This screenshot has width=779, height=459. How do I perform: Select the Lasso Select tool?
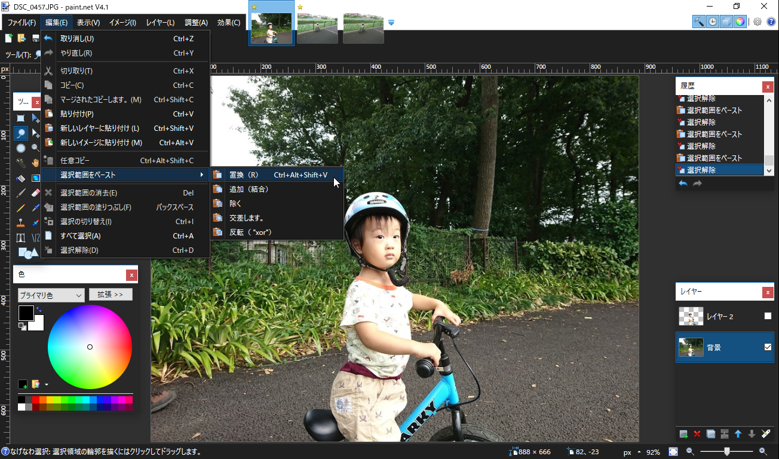click(21, 132)
